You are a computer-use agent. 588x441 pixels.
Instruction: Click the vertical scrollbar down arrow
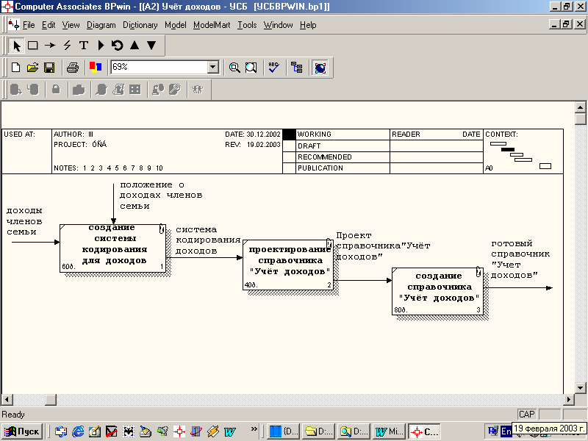[x=580, y=388]
